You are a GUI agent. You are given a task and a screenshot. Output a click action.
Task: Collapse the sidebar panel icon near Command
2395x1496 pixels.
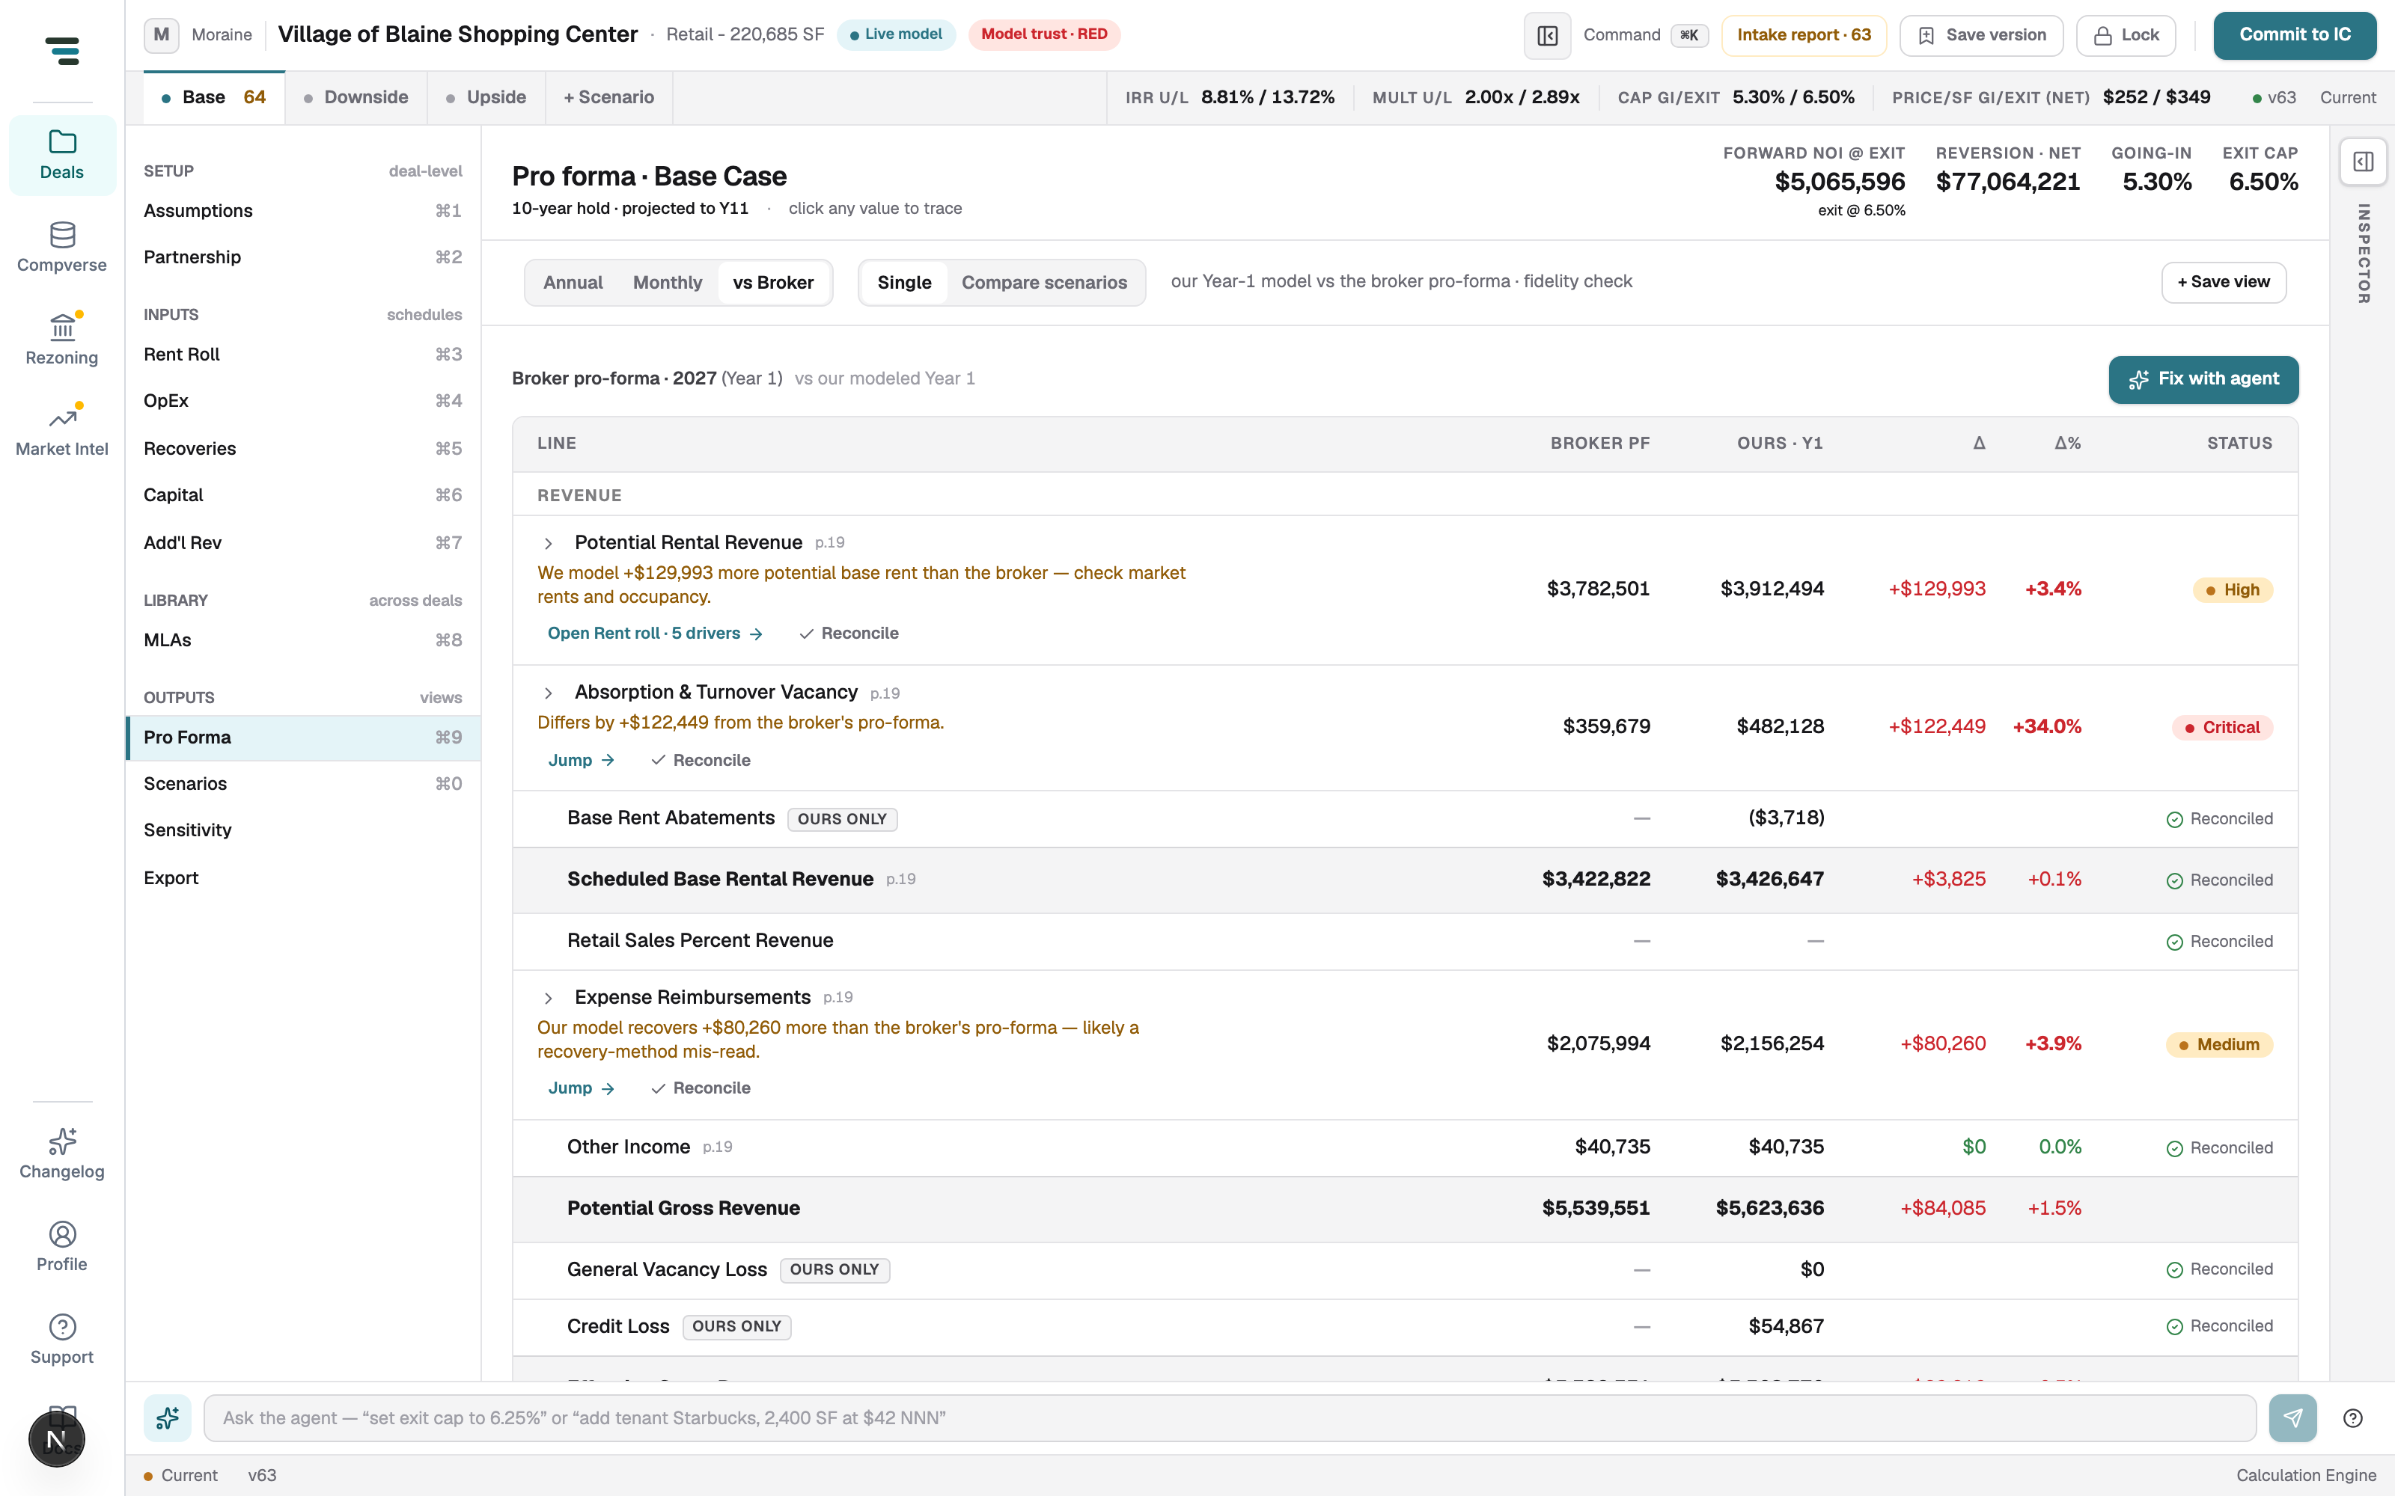(1548, 36)
